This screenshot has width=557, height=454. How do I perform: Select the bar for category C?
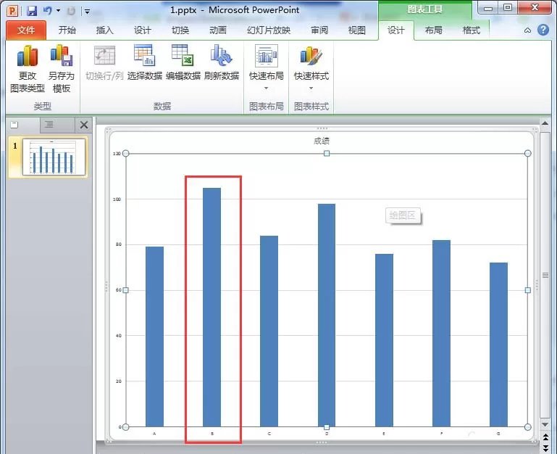point(269,331)
